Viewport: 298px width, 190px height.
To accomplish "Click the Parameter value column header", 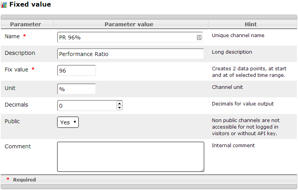I will click(129, 24).
